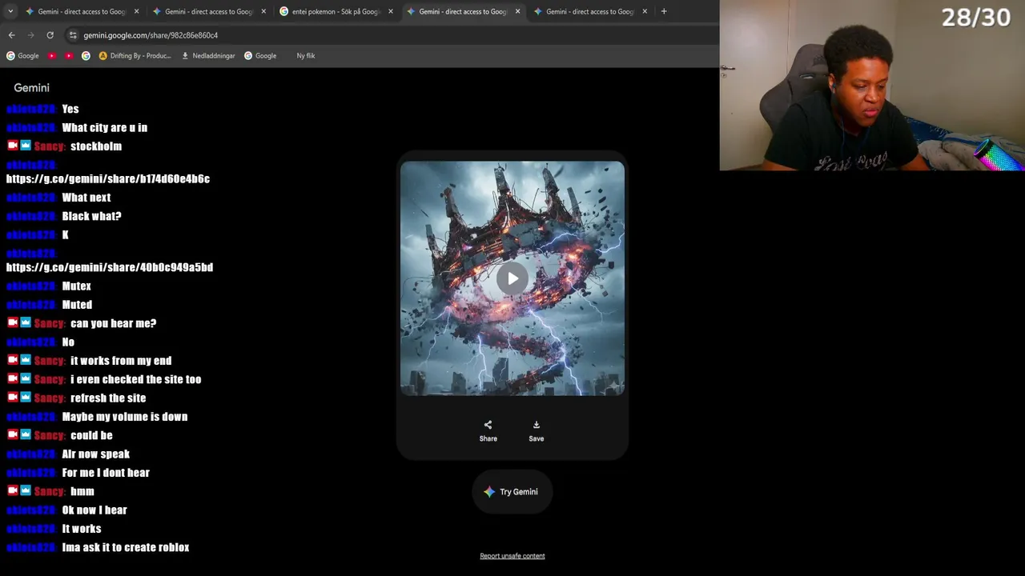The width and height of the screenshot is (1025, 576).
Task: Click the chat message 'Alr now speak'
Action: (96, 454)
